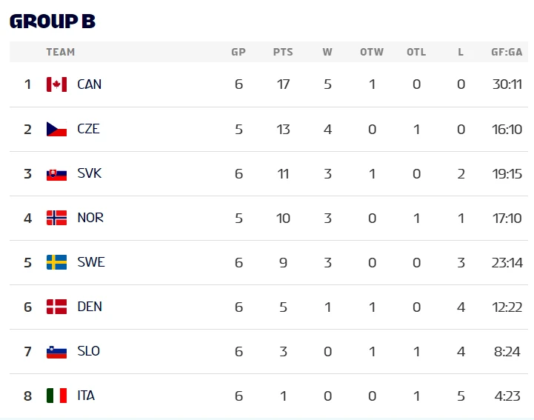
Task: Click the Norway flag icon
Action: (x=56, y=218)
